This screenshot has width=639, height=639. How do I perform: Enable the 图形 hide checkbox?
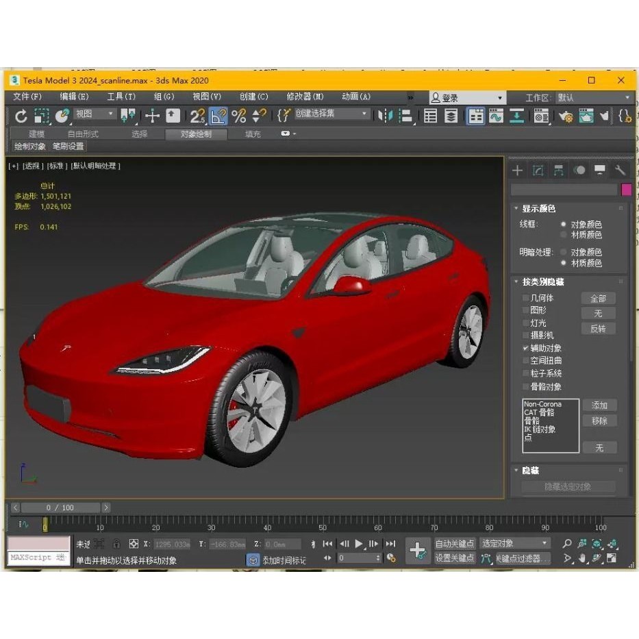526,310
